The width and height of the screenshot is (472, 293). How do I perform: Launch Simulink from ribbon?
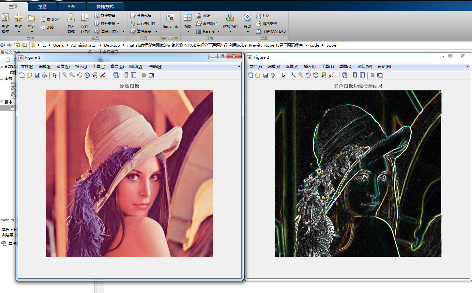170,22
